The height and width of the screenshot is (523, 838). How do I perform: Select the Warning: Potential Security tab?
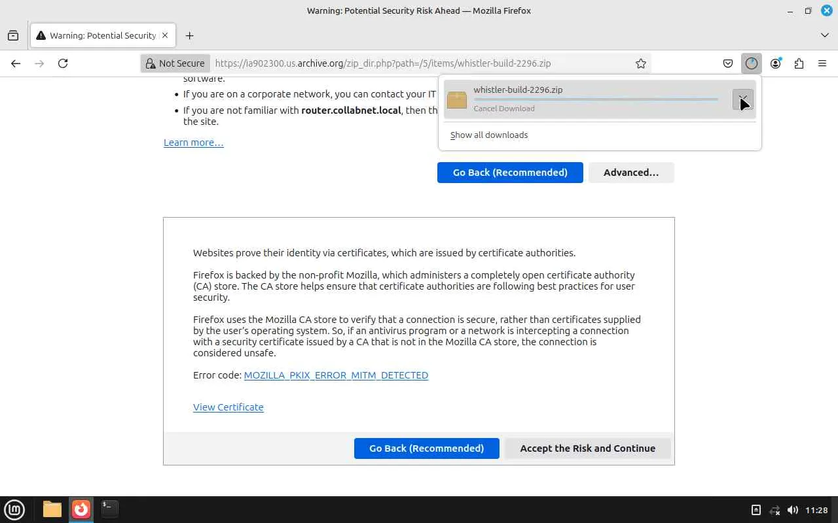pyautogui.click(x=103, y=36)
